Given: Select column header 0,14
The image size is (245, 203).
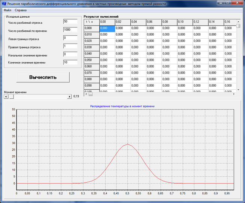Looking at the screenshot, I should tap(216, 23).
